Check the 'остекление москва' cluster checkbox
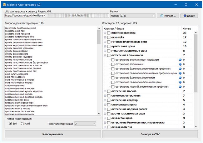Image resolution: width=203 pixels, height=143 pixels. [109, 91]
